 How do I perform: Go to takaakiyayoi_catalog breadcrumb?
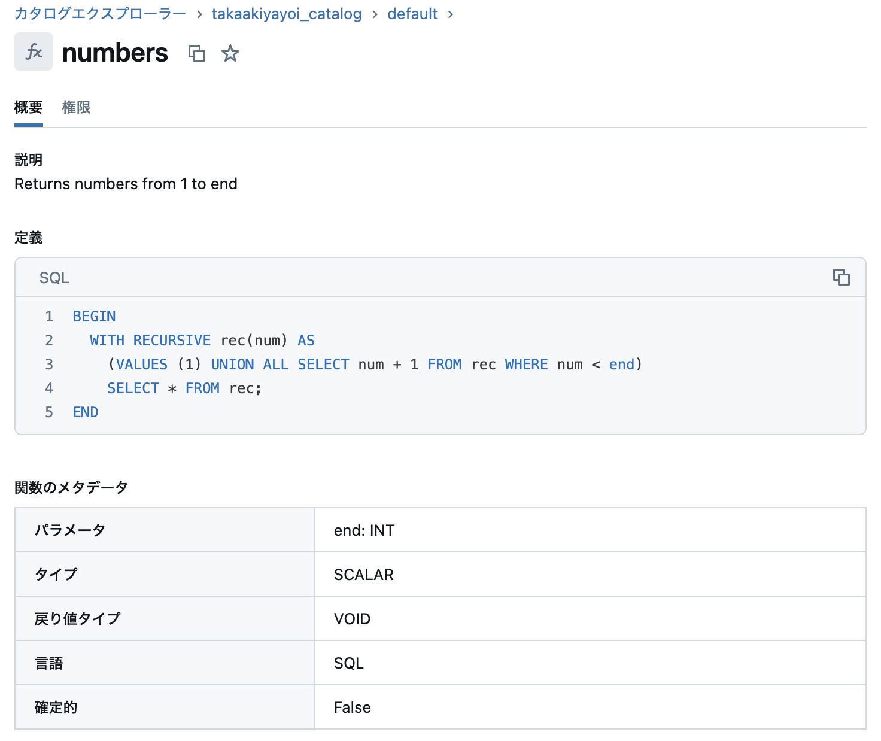tap(287, 14)
